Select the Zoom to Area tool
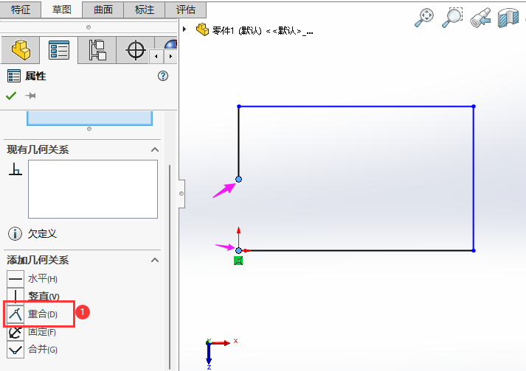This screenshot has width=526, height=371. [x=452, y=18]
